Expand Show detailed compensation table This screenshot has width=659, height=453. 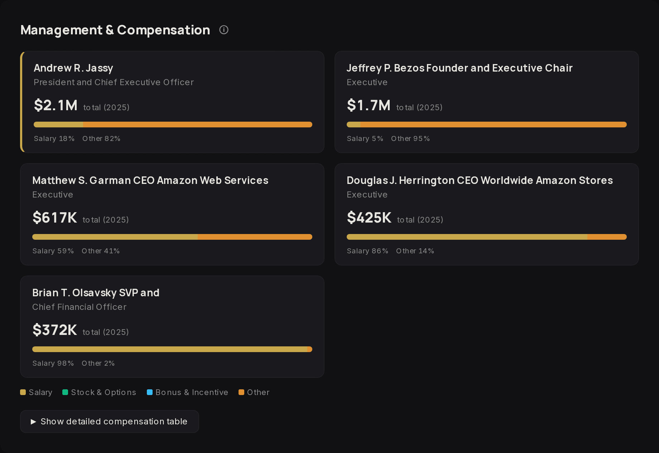(110, 422)
